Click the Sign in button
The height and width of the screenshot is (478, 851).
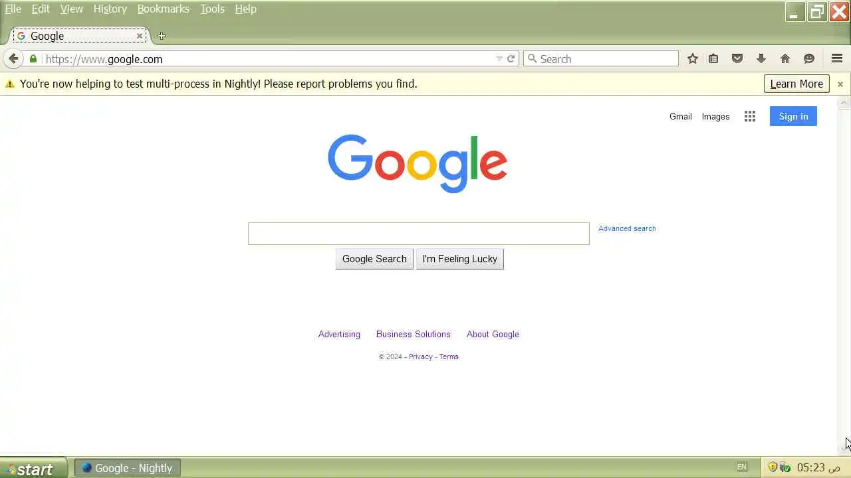pyautogui.click(x=793, y=116)
